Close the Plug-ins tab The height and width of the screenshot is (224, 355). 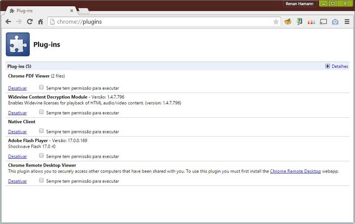(x=71, y=11)
